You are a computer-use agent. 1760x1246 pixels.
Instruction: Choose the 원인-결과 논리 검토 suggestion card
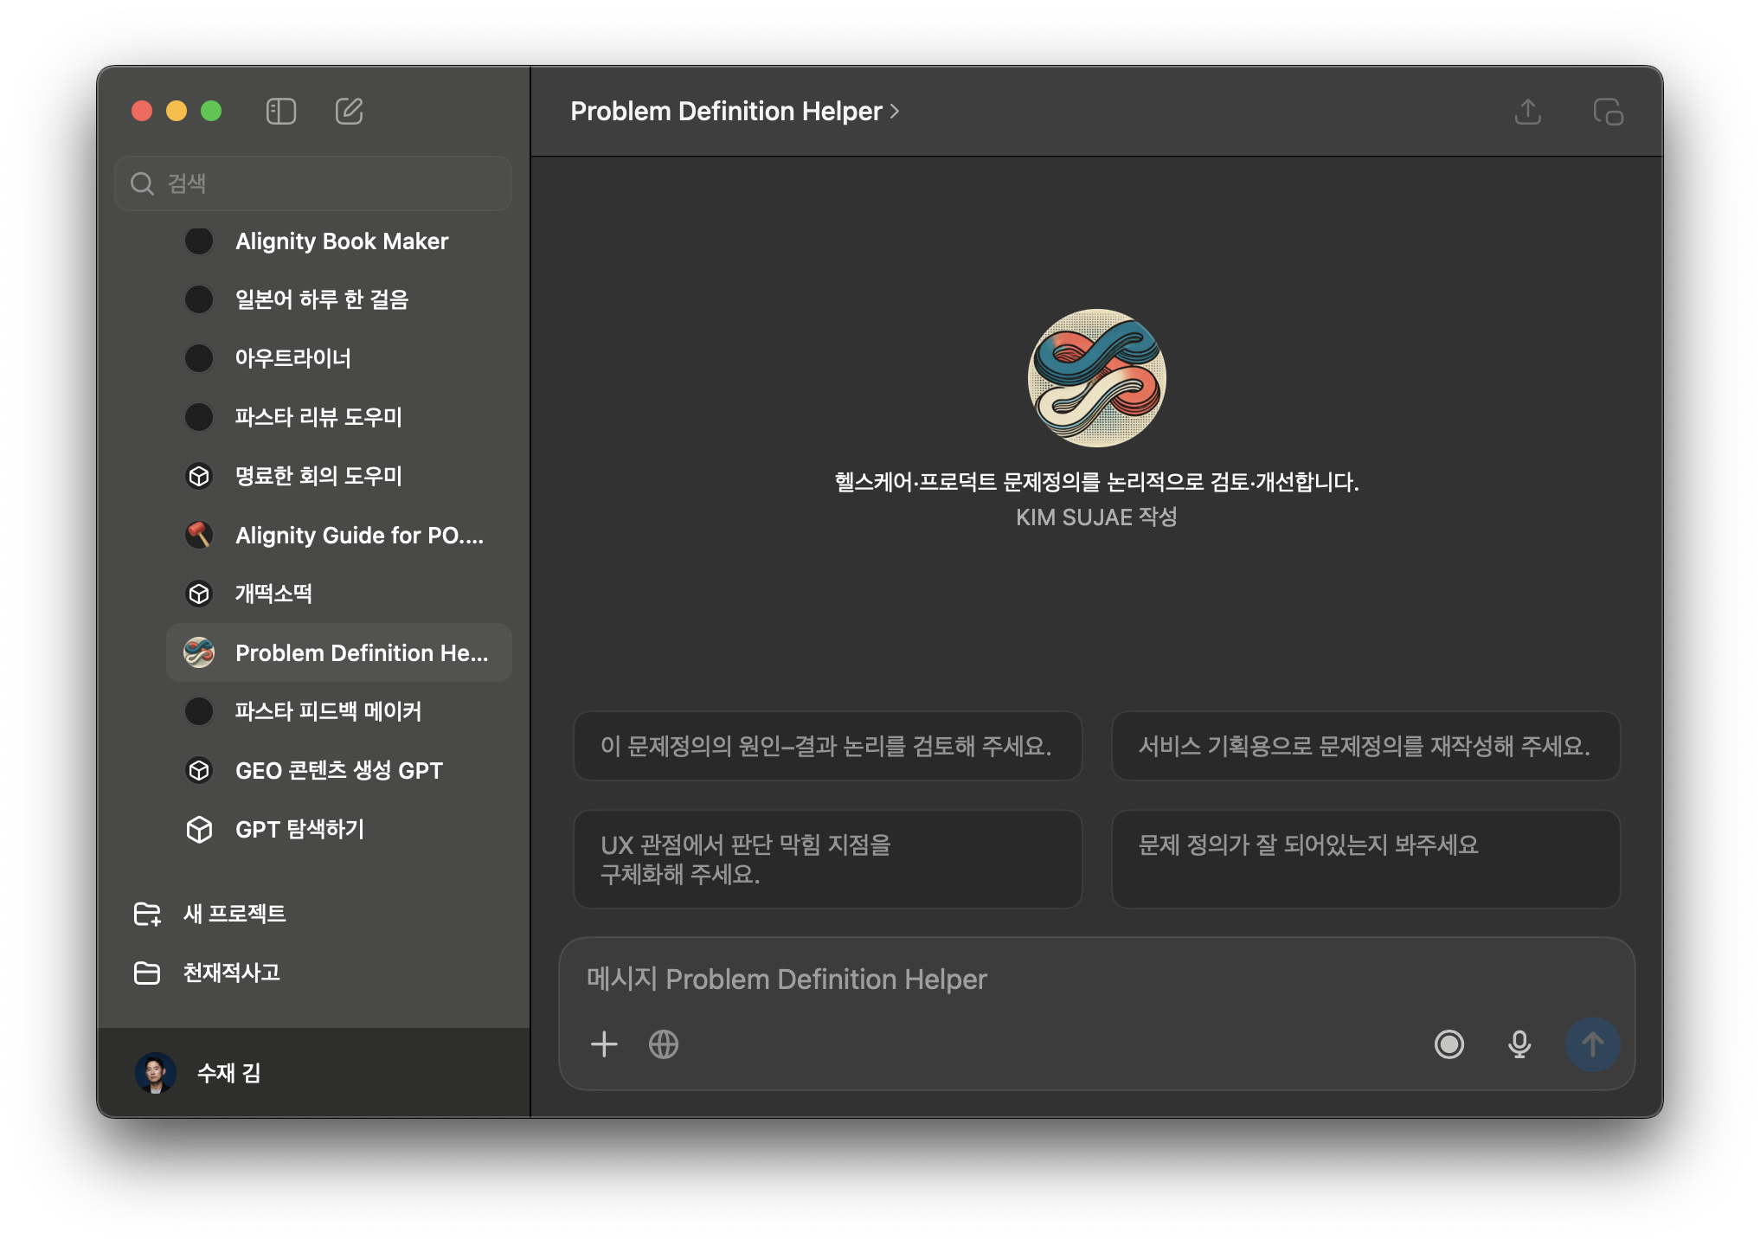point(827,747)
